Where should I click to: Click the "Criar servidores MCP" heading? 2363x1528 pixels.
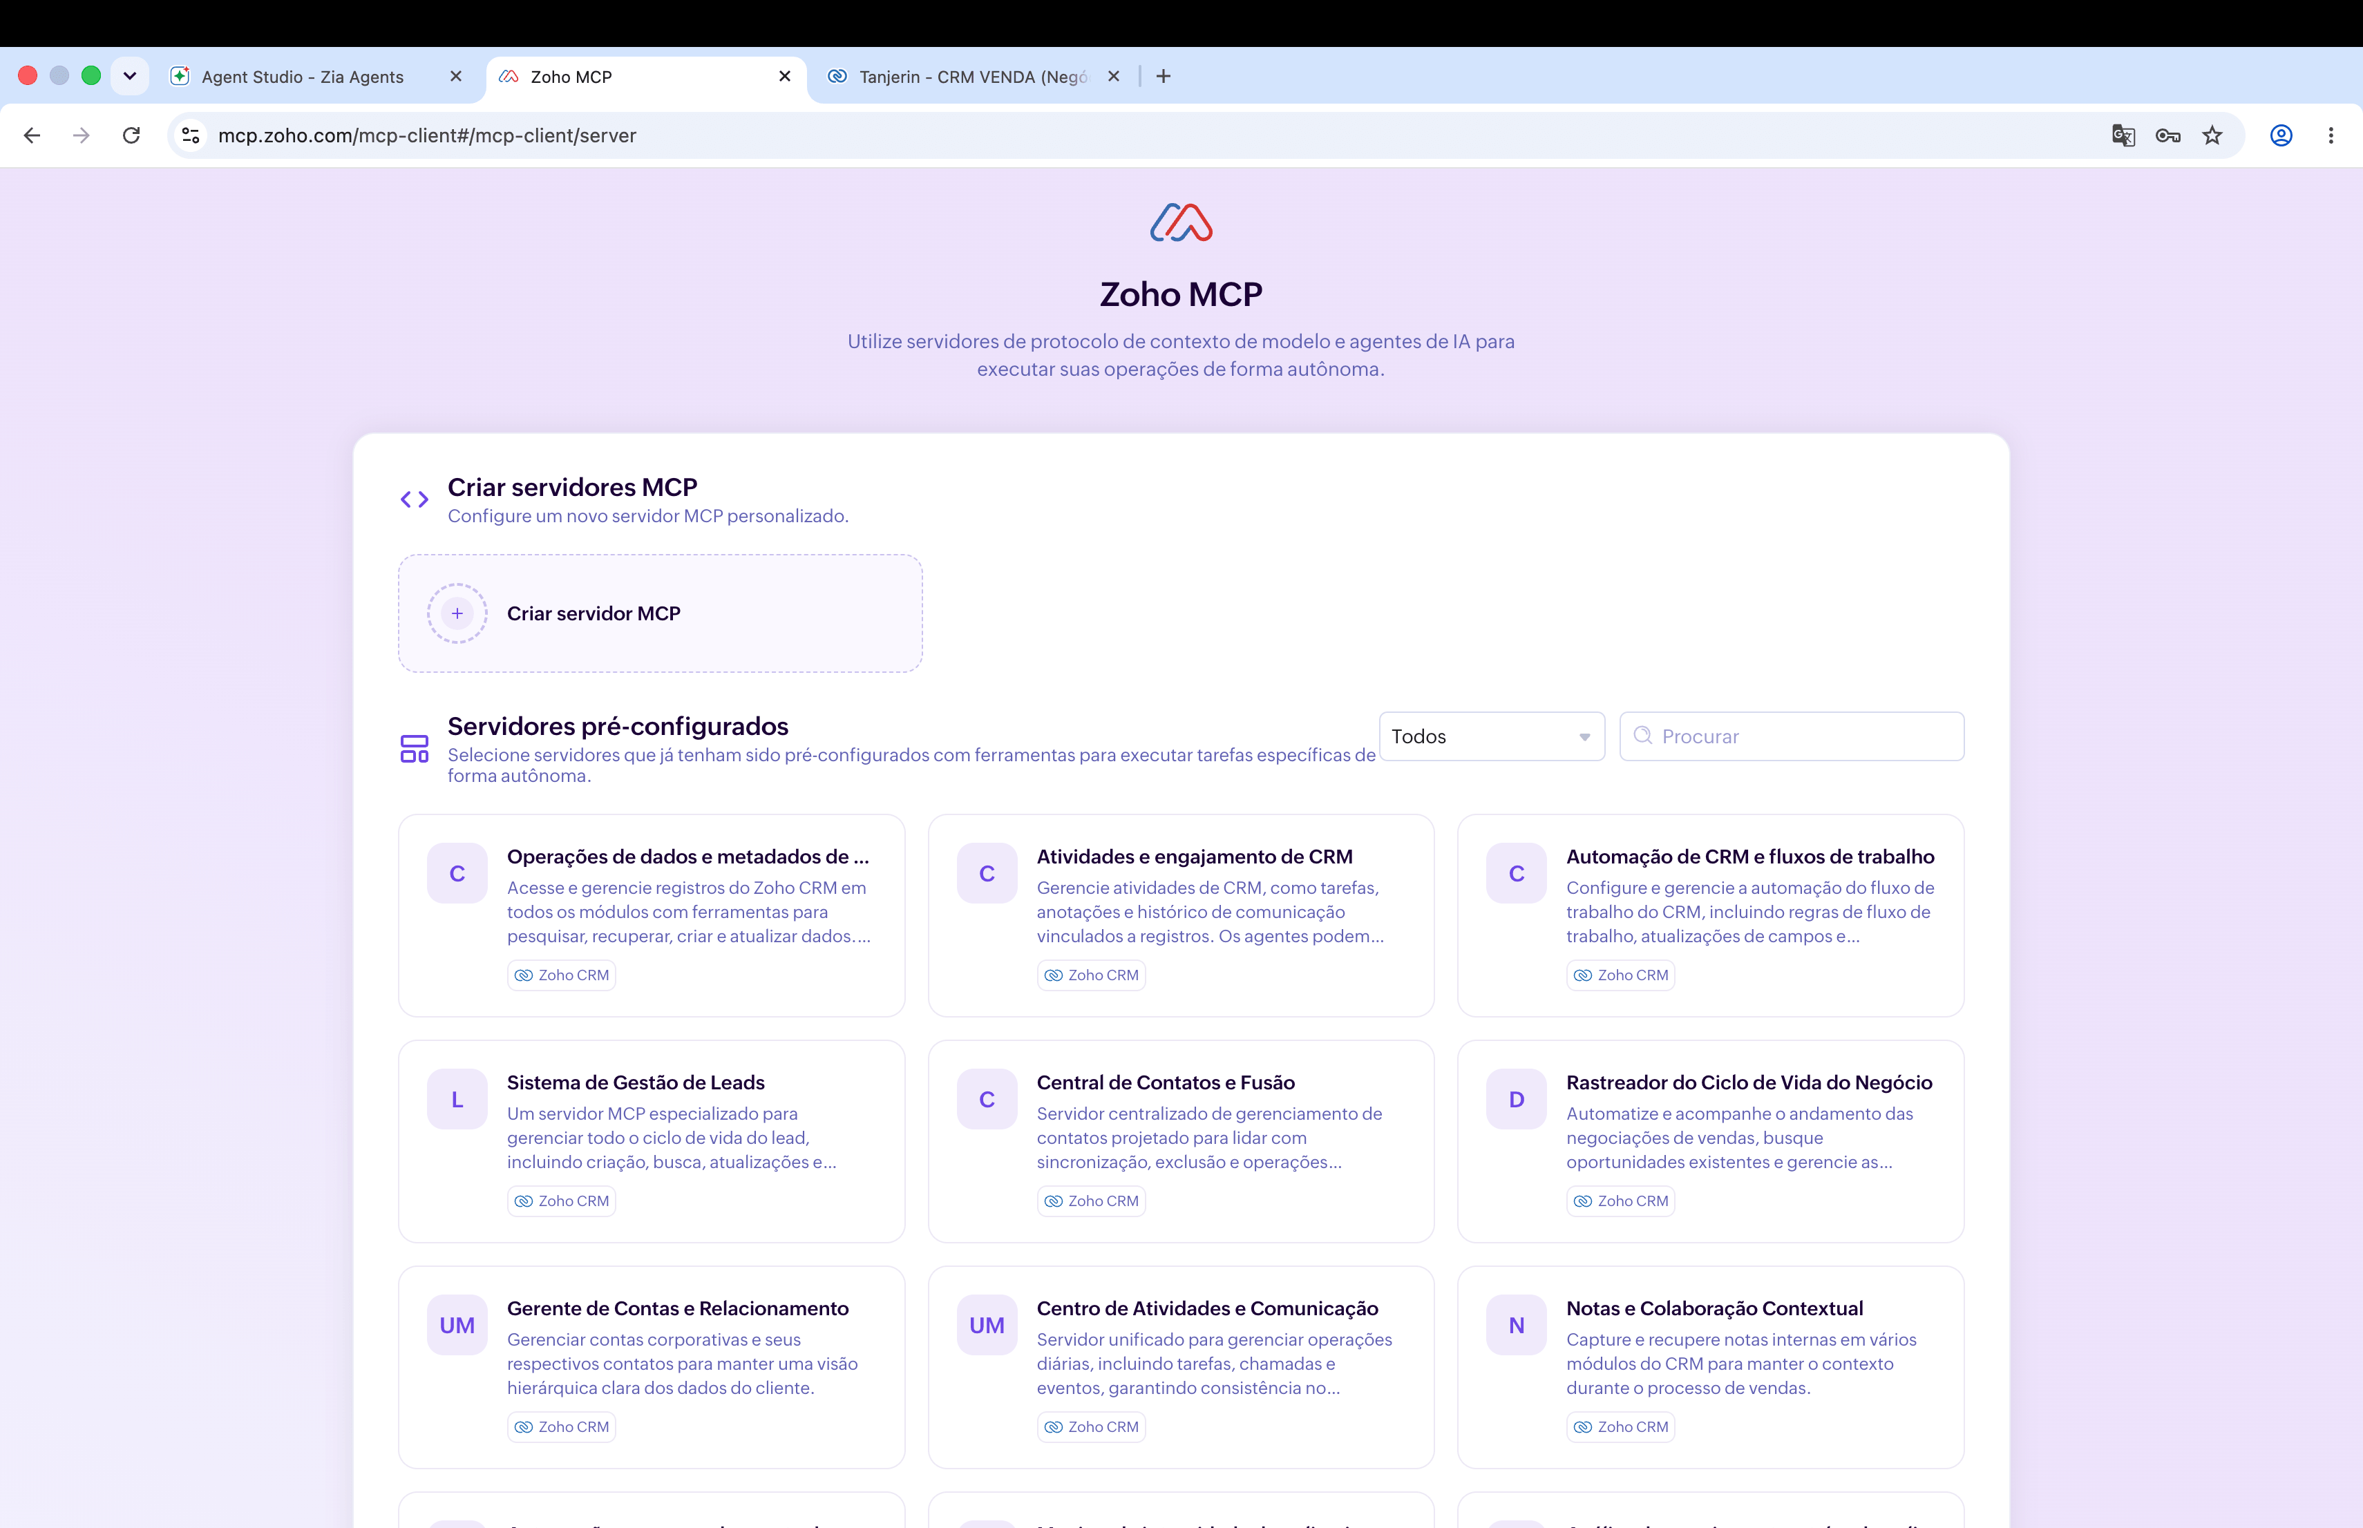(573, 487)
